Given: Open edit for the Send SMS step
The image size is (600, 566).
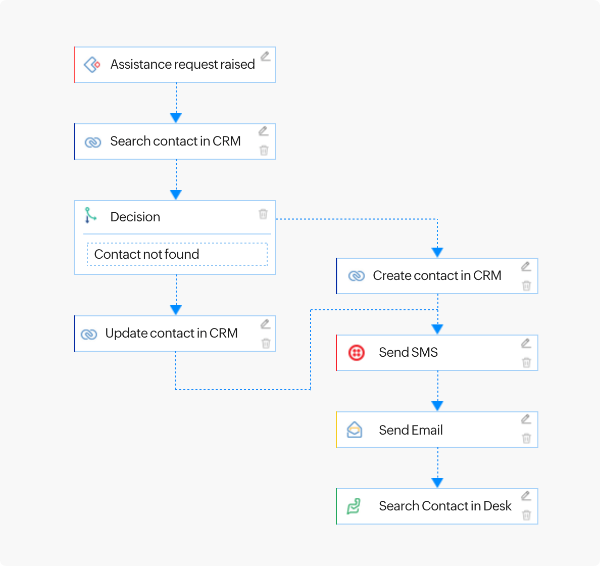Looking at the screenshot, I should [526, 344].
